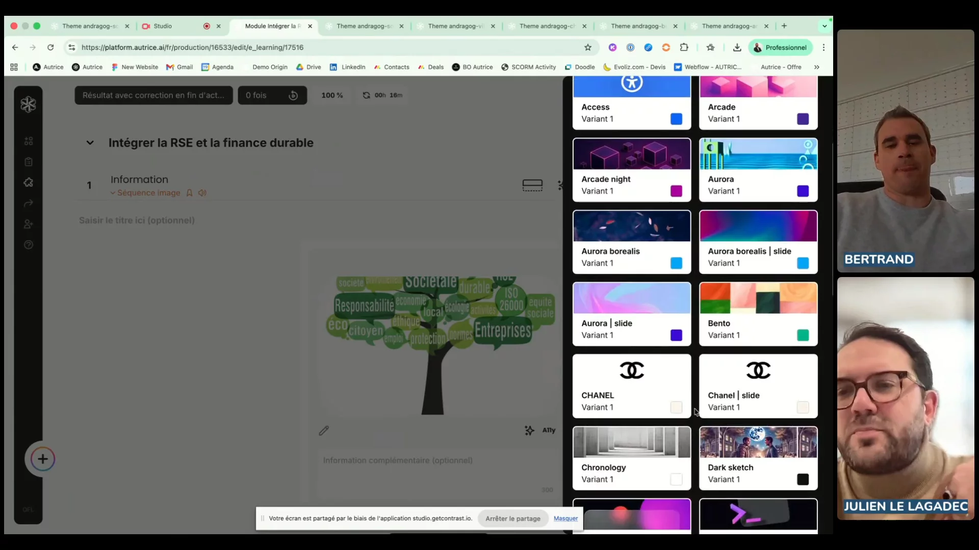Open the help icon in the left sidebar

point(29,245)
